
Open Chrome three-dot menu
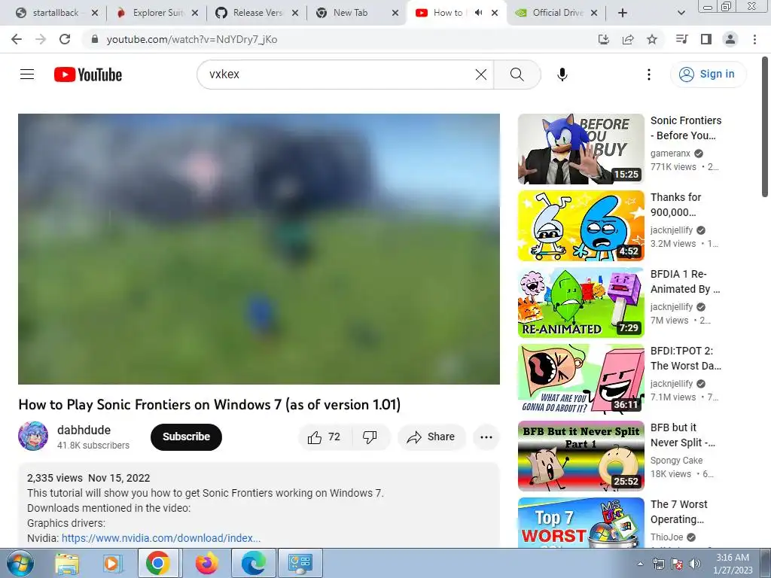point(754,39)
